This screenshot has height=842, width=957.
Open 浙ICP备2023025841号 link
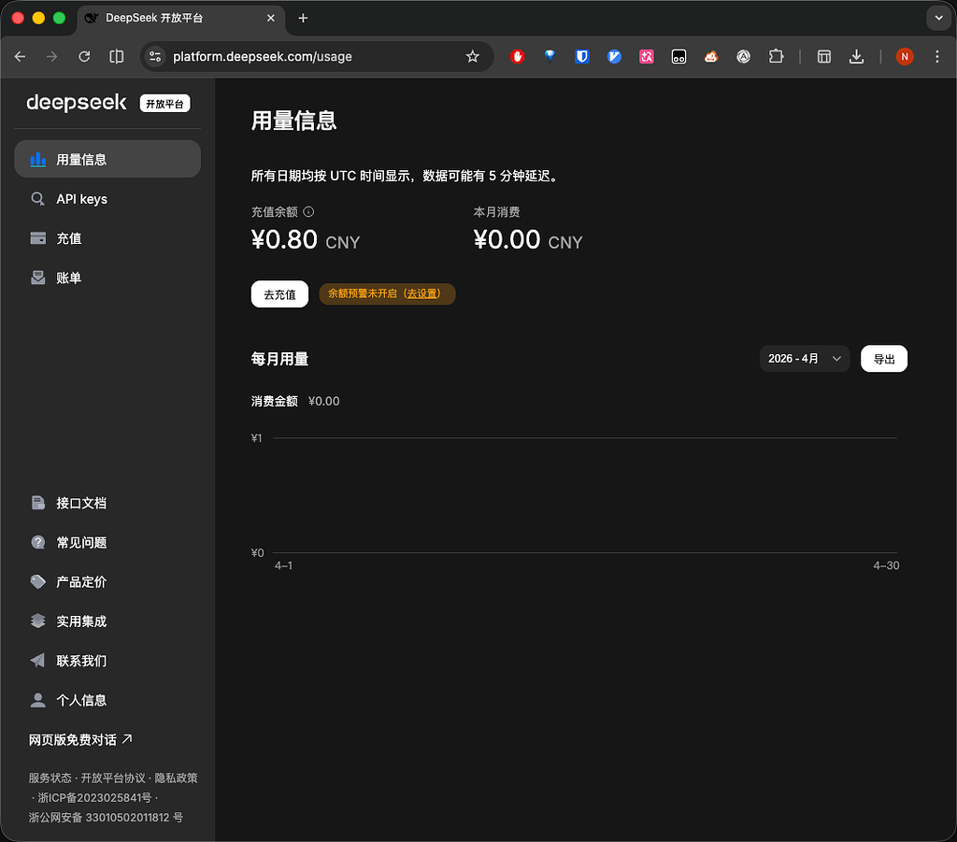94,797
